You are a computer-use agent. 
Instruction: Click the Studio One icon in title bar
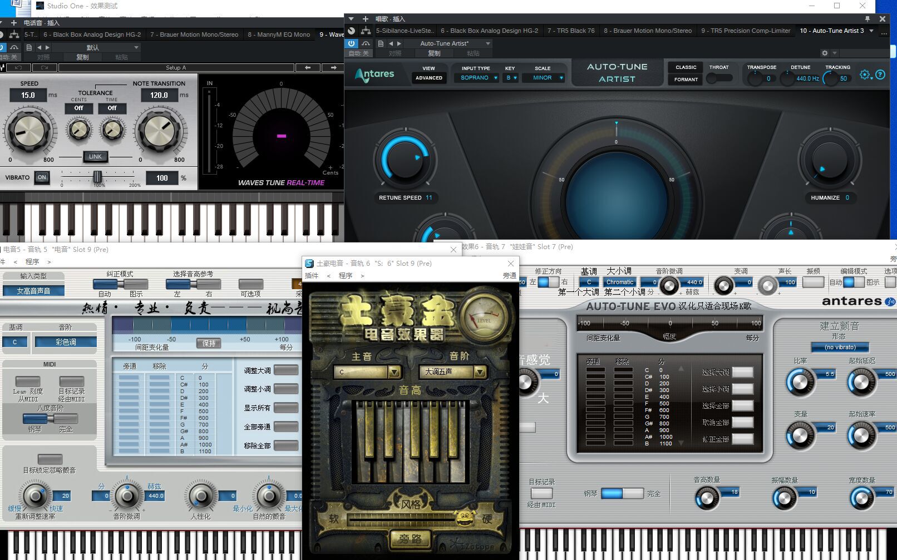(40, 6)
